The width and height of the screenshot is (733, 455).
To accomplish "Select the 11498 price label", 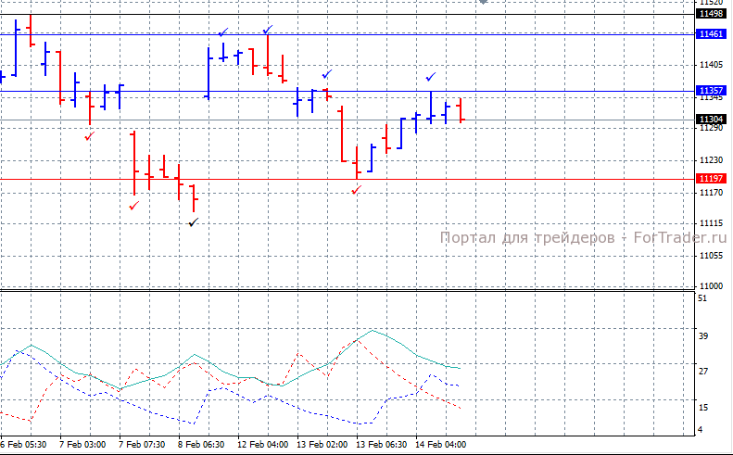I will (x=711, y=14).
